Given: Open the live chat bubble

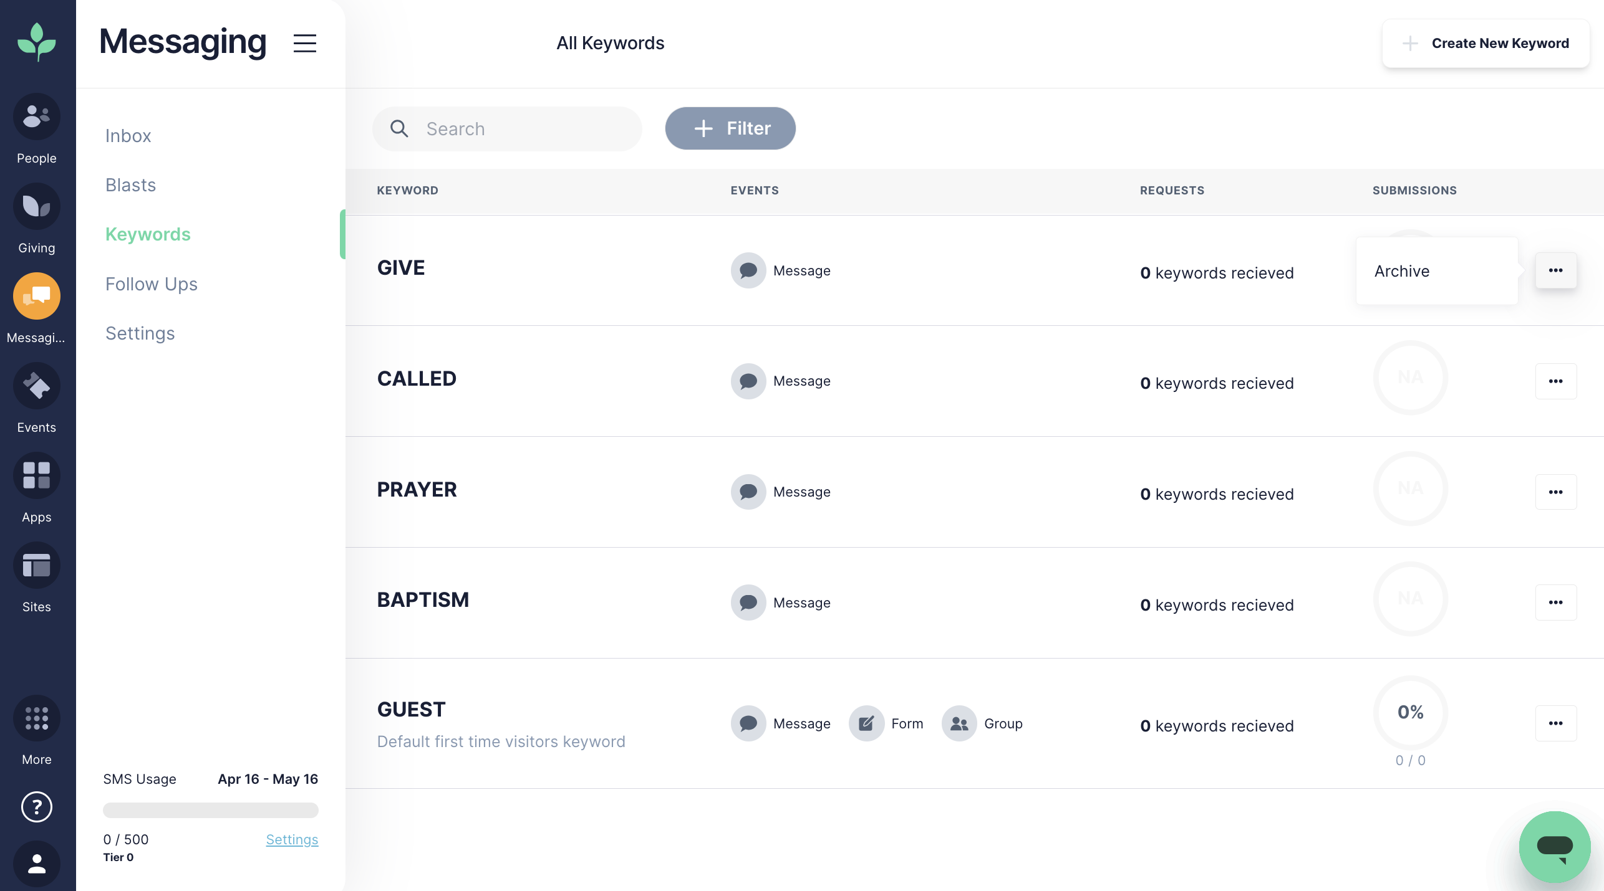Looking at the screenshot, I should (1555, 847).
